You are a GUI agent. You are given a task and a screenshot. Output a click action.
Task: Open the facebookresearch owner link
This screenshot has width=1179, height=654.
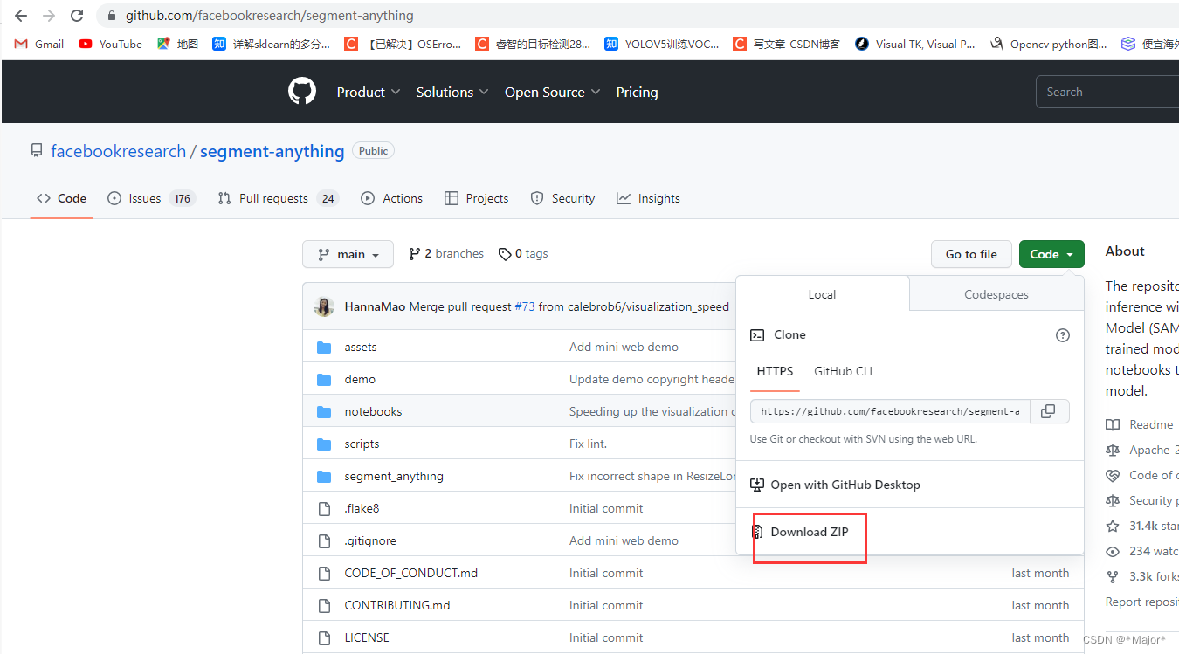point(118,151)
